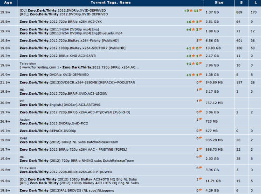This screenshot has height=194, width=261.
Task: Click the comment bubble for the Zero.Dark.Thirty.REPACK.DVDRip torrent
Action: pos(200,131)
